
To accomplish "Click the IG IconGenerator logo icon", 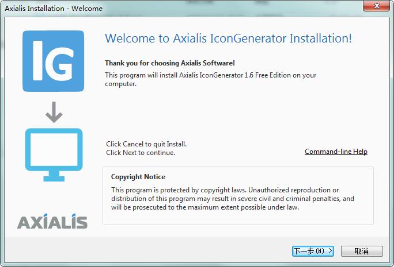I will click(53, 61).
